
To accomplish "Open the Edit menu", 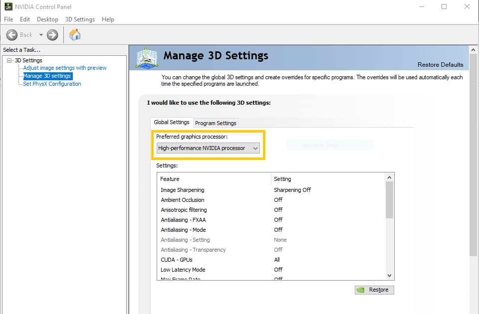I will point(25,19).
